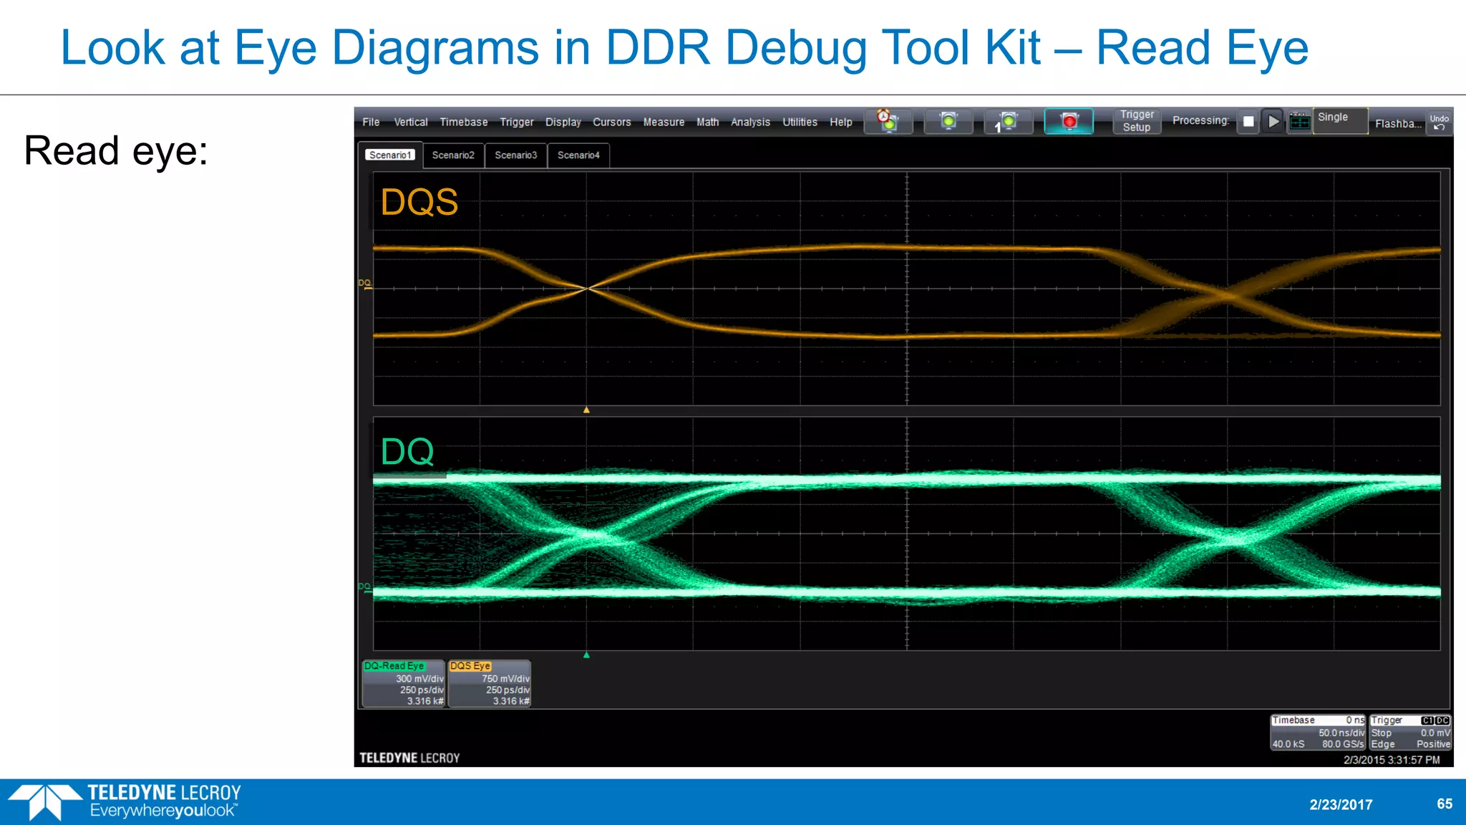Click the Normal trigger green light icon

point(948,121)
